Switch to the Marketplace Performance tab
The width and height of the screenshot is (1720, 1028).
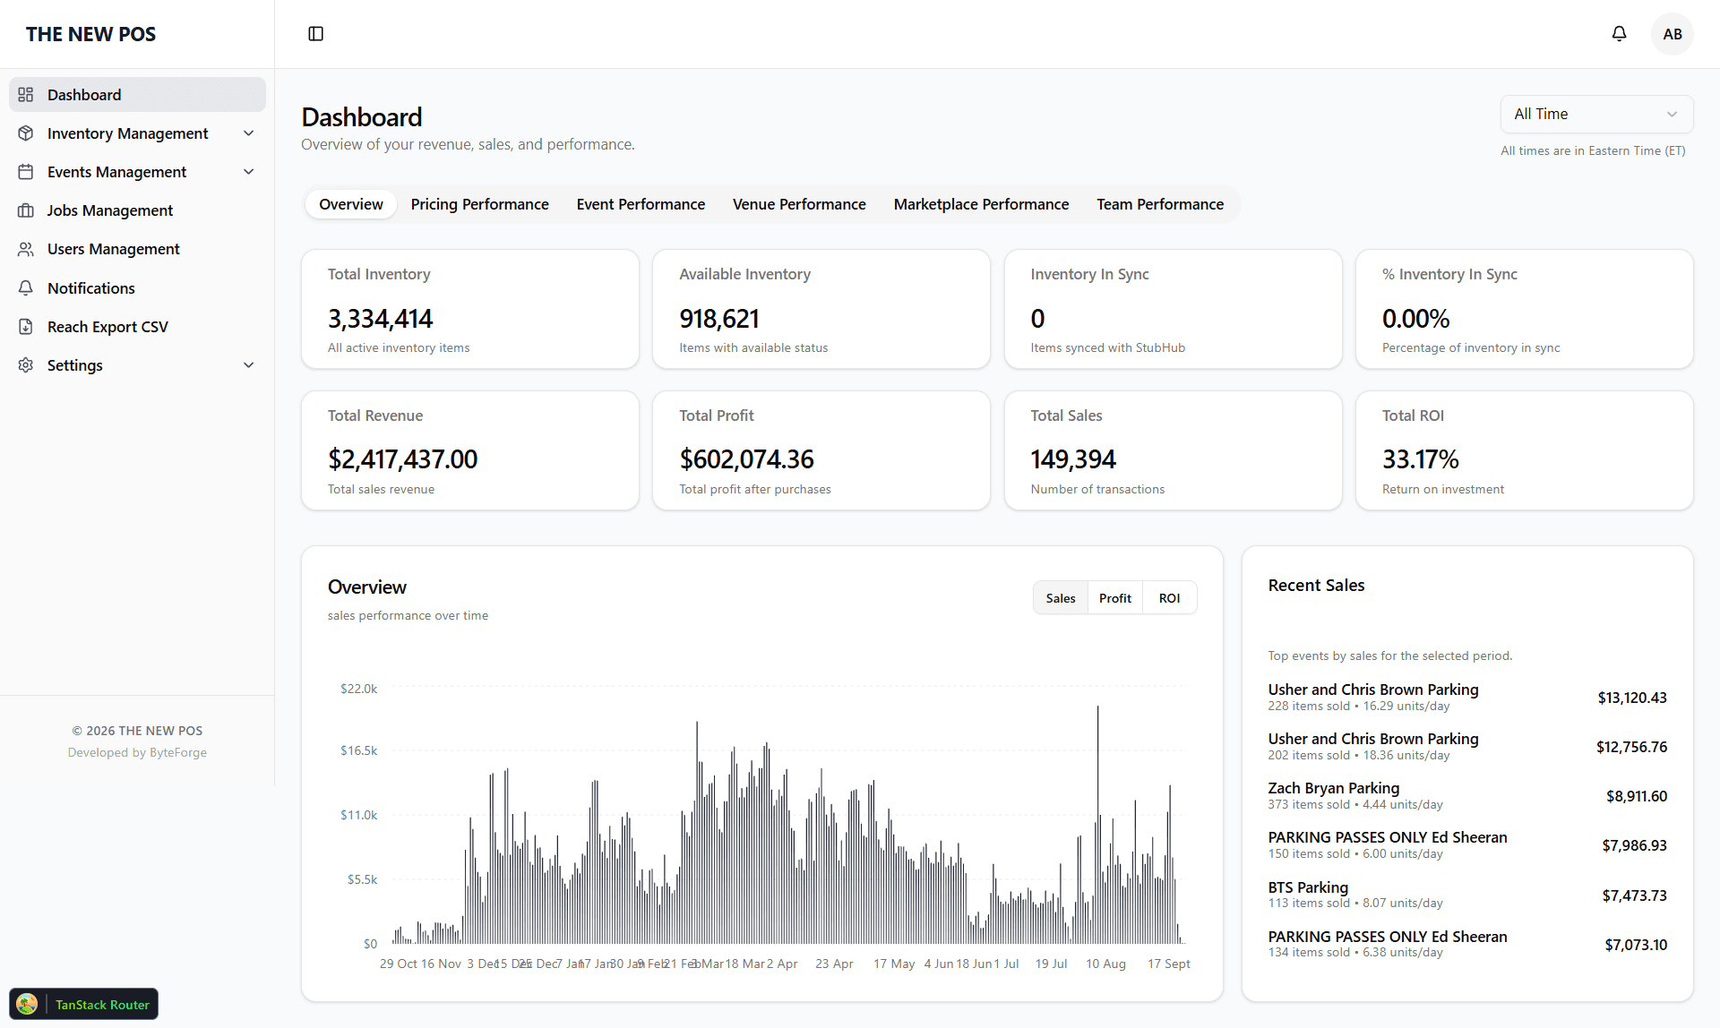tap(981, 204)
